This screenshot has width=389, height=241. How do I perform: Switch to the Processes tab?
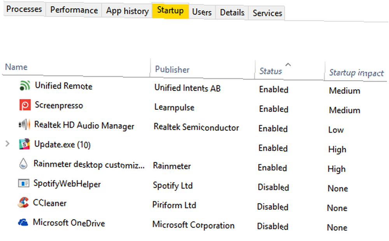coord(24,9)
